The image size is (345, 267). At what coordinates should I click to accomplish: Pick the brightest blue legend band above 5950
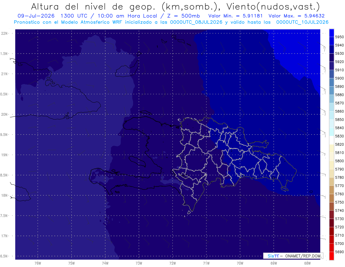tap(331, 33)
